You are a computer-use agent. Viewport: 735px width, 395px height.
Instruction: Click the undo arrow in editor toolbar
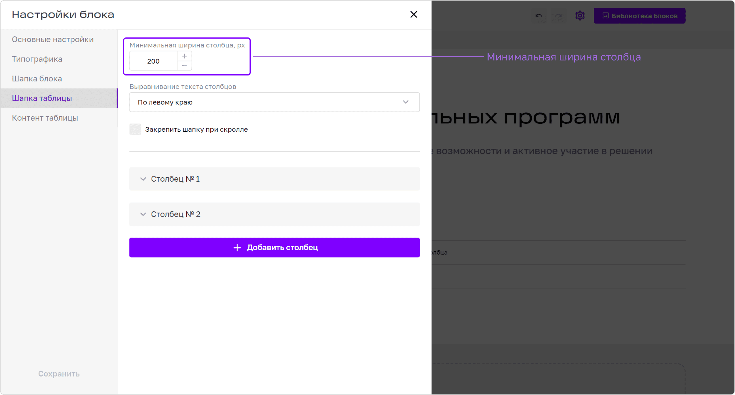[538, 16]
